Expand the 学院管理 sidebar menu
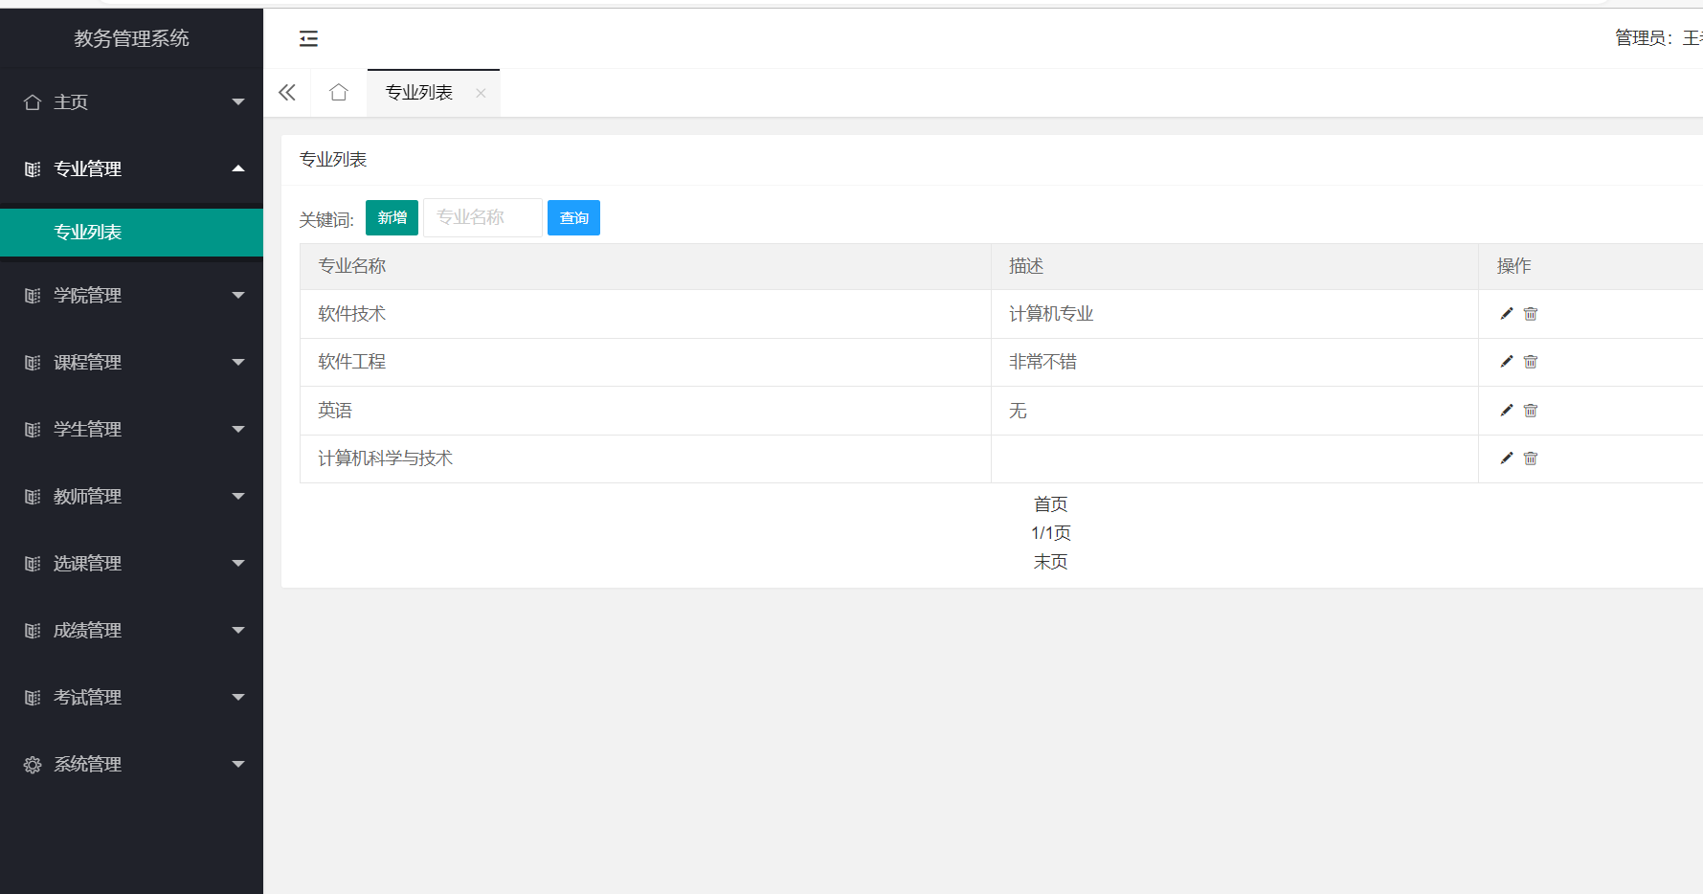Image resolution: width=1703 pixels, height=894 pixels. coord(131,296)
